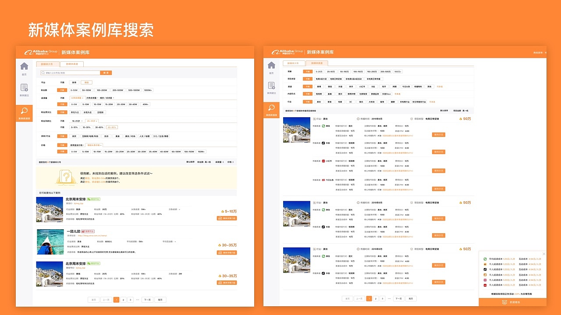Click stack icon beside 项目类型 in first case
The width and height of the screenshot is (561, 315).
412,119
